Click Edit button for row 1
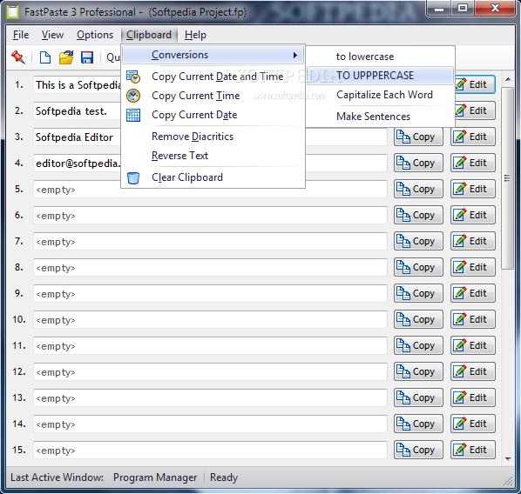This screenshot has height=494, width=521. (475, 84)
